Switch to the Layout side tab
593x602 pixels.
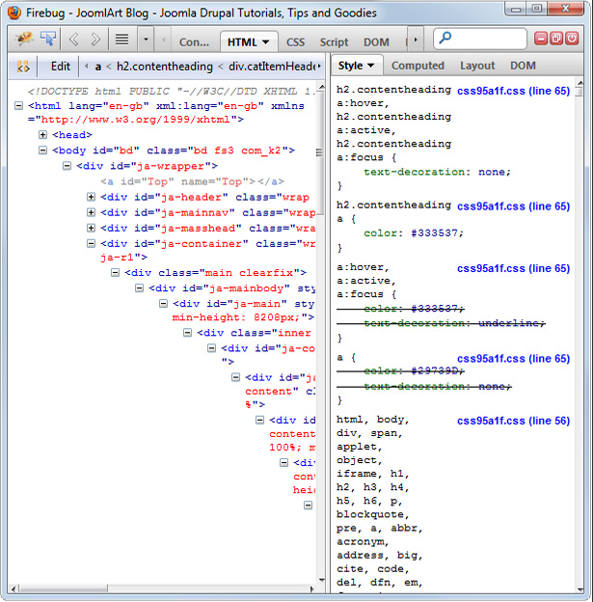tap(477, 66)
